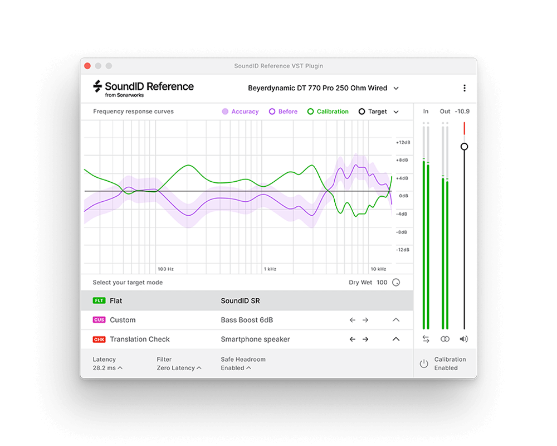This screenshot has height=446, width=557.
Task: Click the SoundID SR preset name
Action: tap(240, 301)
